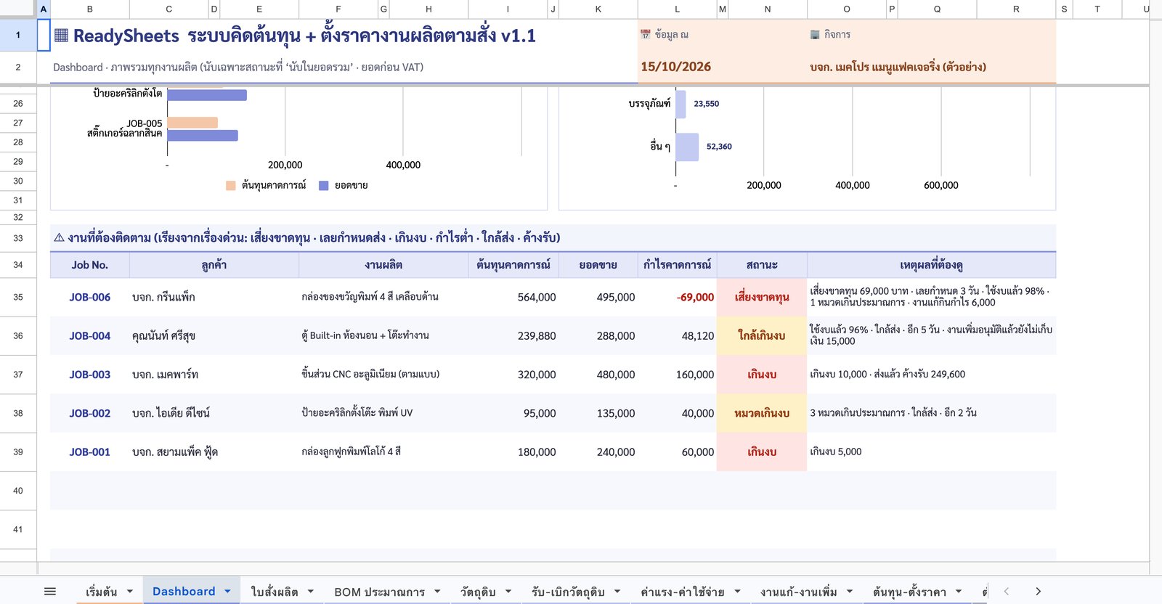This screenshot has height=604, width=1162.
Task: Select customer cell บจก. กรีนแพ็ก
Action: click(214, 297)
